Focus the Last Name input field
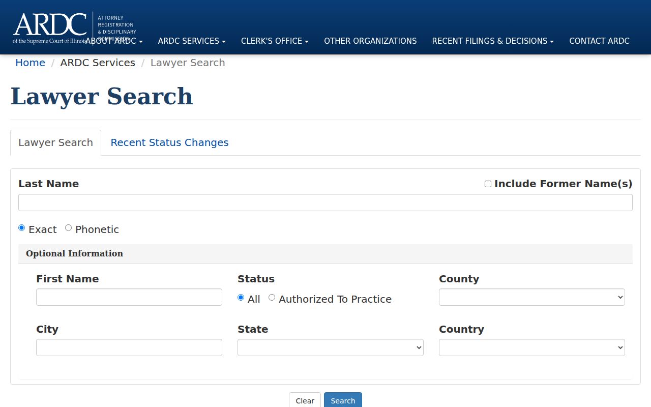The image size is (651, 407). coord(325,202)
